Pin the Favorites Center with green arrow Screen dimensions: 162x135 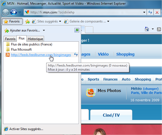77,30
